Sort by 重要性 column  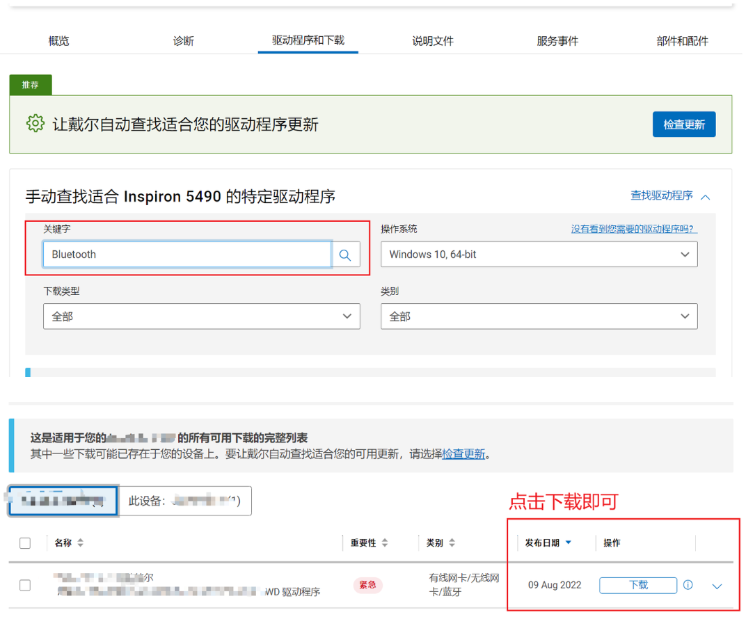click(x=370, y=543)
